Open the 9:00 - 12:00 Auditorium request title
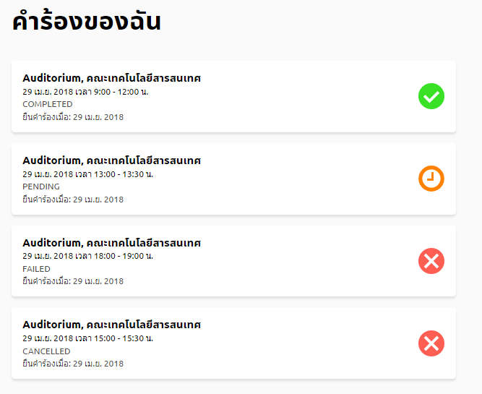482x394 pixels. pyautogui.click(x=111, y=78)
